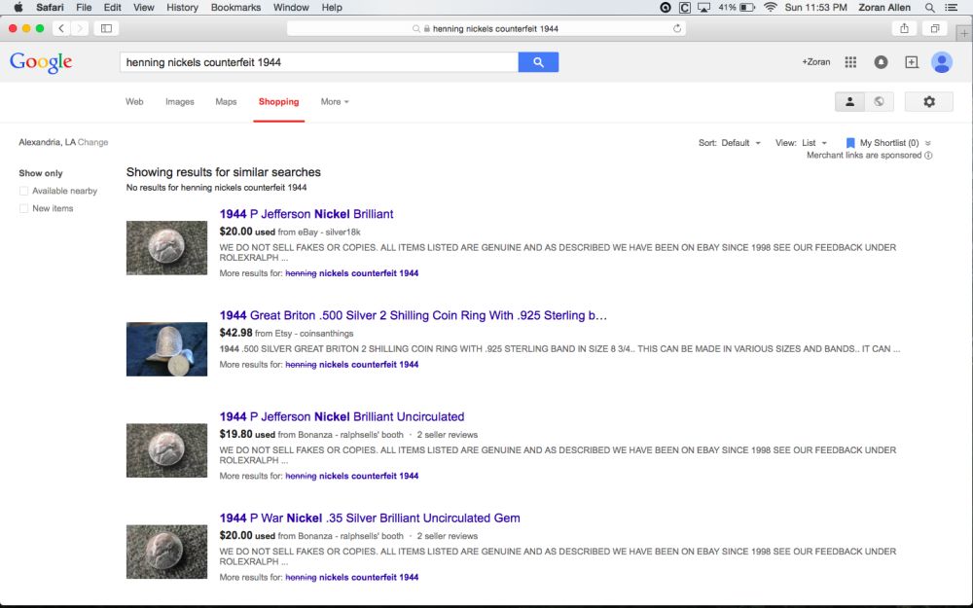Screen dimensions: 973x608
Task: Check the New items filter
Action: [x=23, y=208]
